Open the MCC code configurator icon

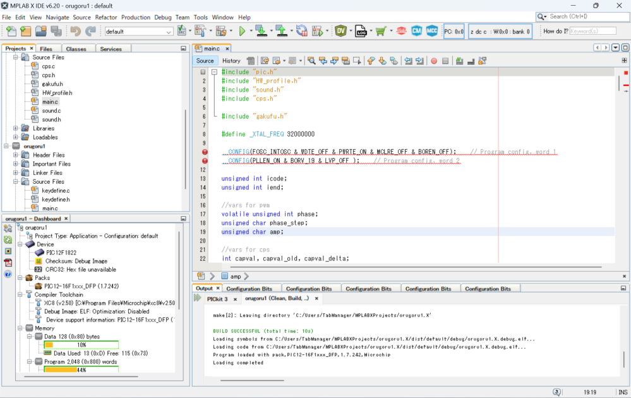(432, 31)
